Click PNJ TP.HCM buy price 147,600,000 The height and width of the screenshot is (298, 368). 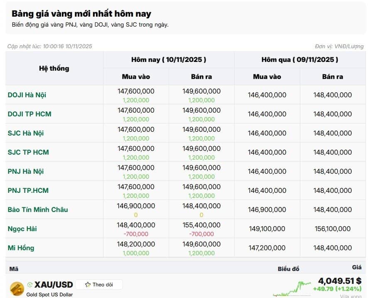136,187
